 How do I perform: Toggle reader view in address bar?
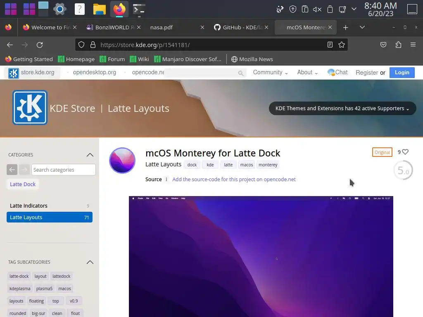[330, 45]
